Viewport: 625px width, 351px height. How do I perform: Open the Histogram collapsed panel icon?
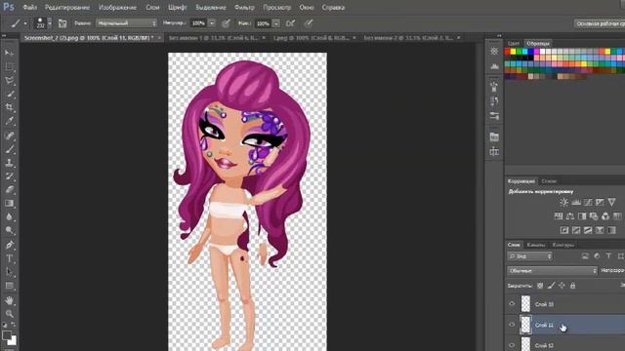[x=494, y=66]
